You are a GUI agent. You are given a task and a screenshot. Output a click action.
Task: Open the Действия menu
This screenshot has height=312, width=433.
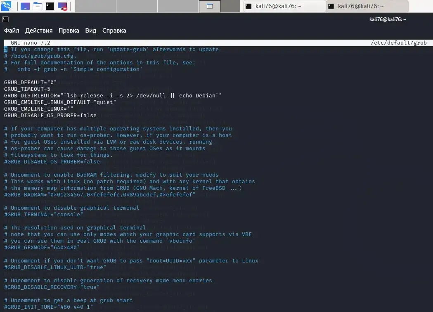tap(39, 31)
